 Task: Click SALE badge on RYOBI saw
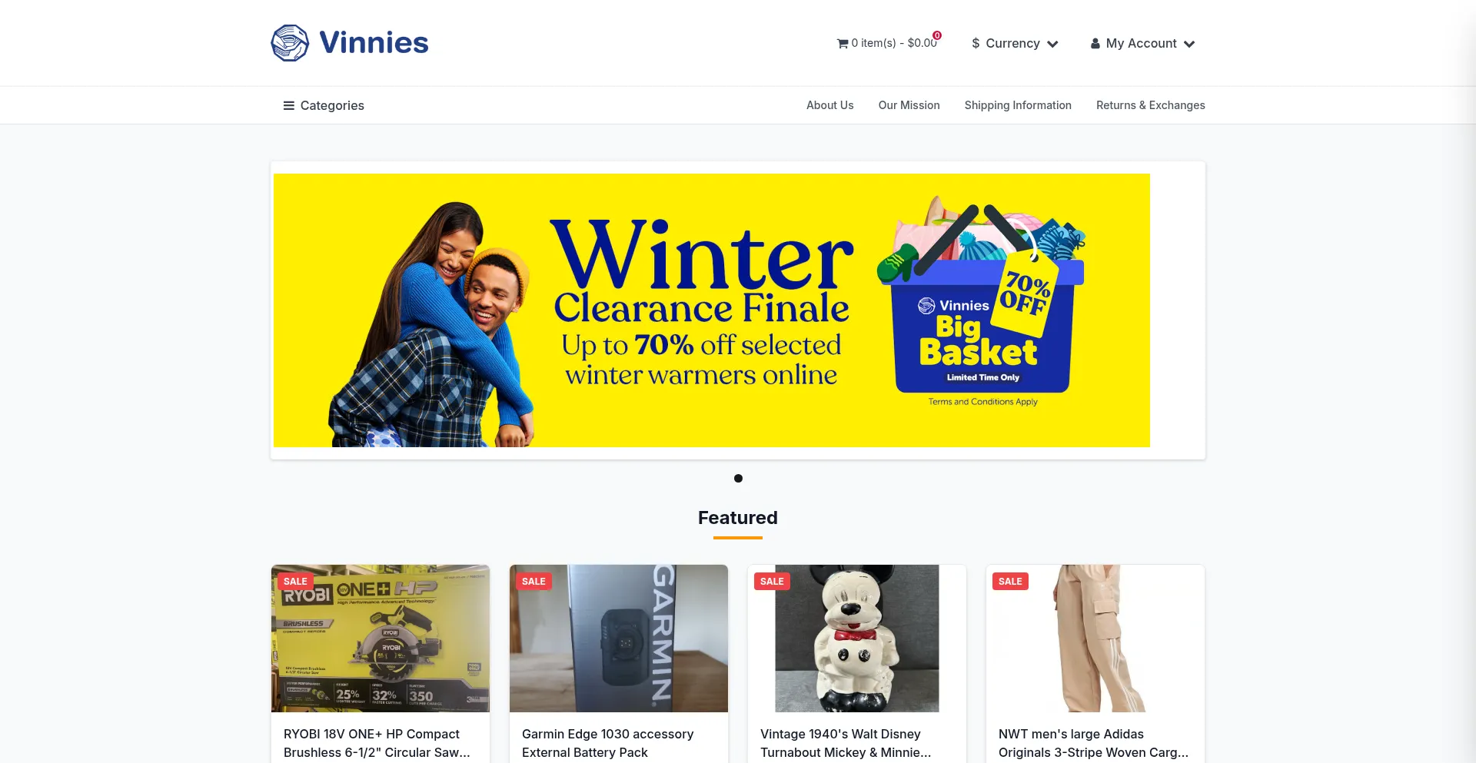(x=295, y=582)
